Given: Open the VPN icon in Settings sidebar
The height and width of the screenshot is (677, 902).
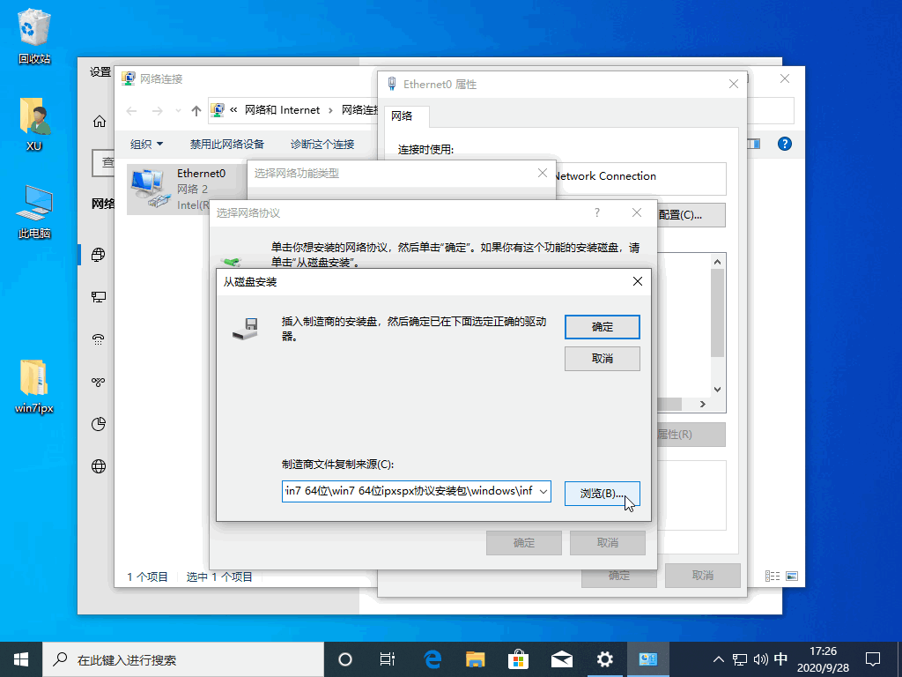Looking at the screenshot, I should 99,382.
